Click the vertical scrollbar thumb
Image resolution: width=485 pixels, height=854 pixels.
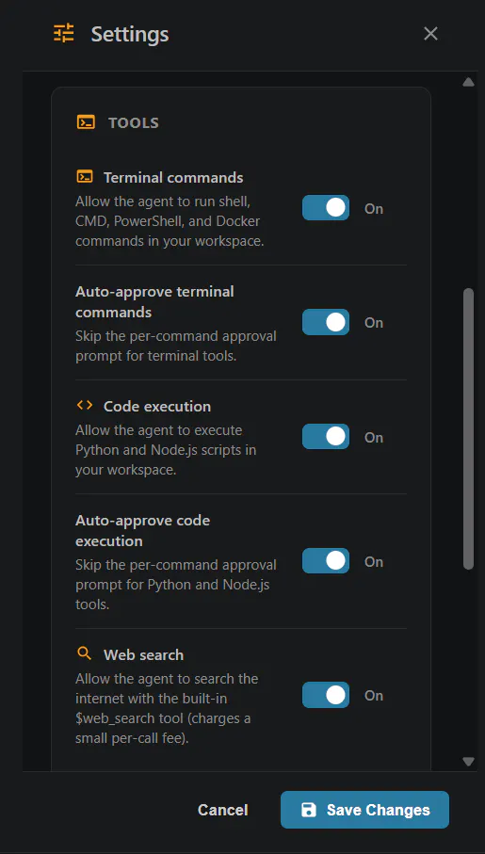[x=468, y=428]
